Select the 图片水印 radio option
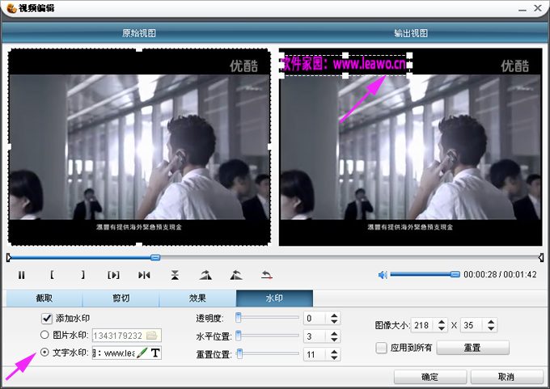 click(x=44, y=335)
